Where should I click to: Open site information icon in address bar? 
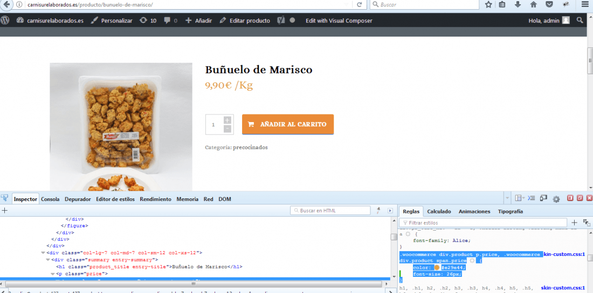19,5
